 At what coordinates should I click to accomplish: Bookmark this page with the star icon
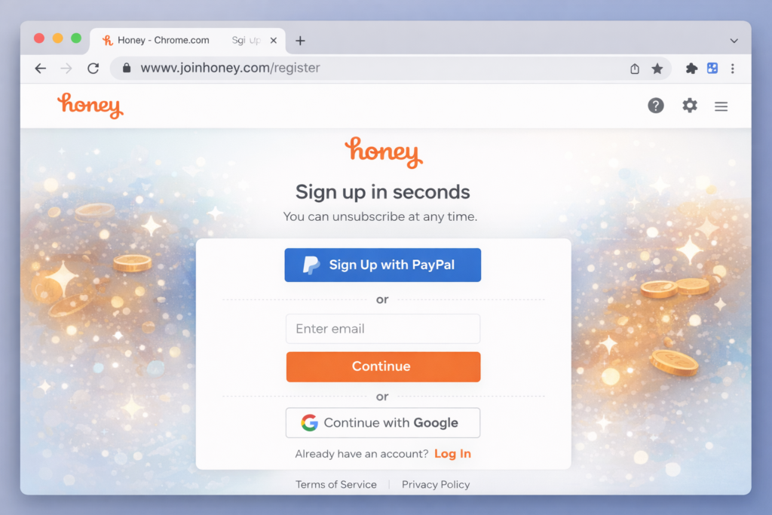[657, 69]
